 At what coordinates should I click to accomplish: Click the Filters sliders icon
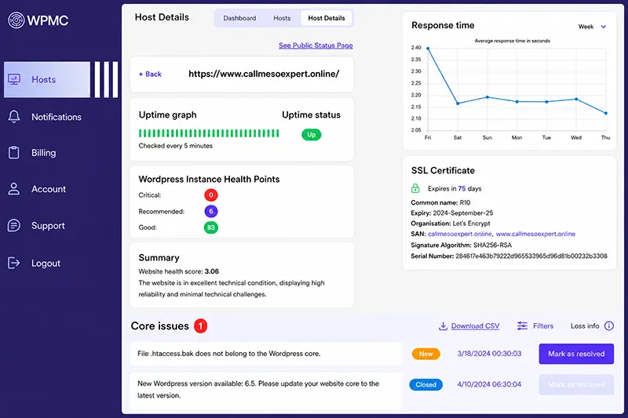522,325
